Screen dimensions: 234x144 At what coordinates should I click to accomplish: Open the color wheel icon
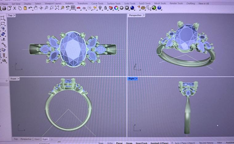coord(116,8)
